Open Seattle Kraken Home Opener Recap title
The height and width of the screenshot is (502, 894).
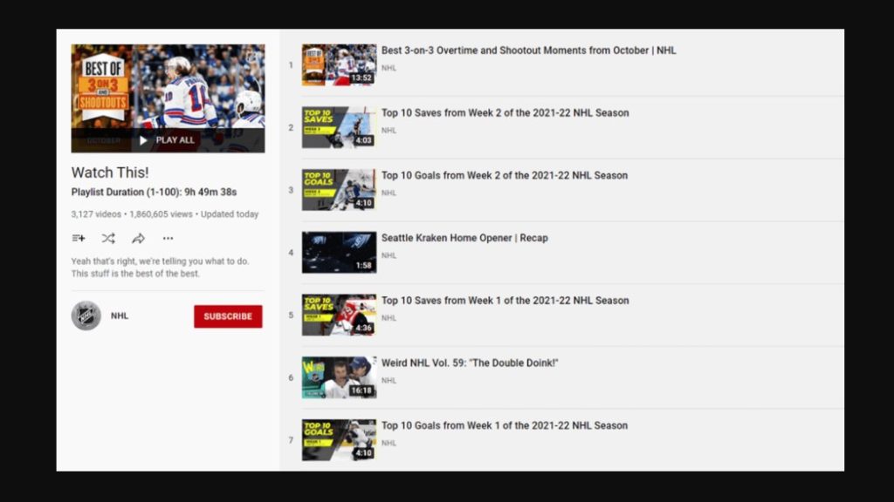point(464,238)
